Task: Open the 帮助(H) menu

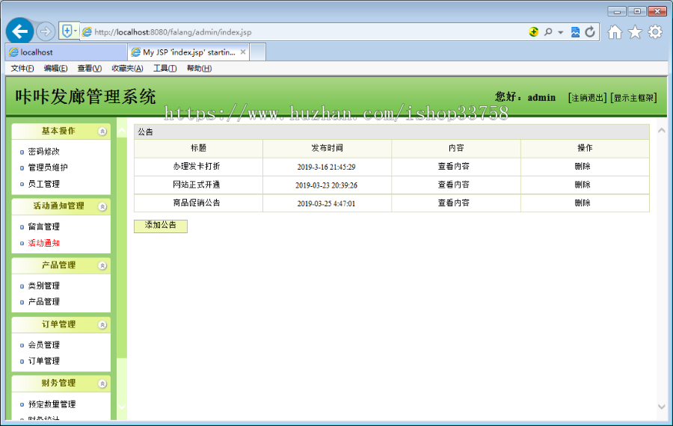Action: [199, 68]
